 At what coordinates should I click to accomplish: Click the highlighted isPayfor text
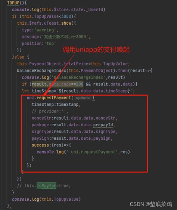(46, 186)
